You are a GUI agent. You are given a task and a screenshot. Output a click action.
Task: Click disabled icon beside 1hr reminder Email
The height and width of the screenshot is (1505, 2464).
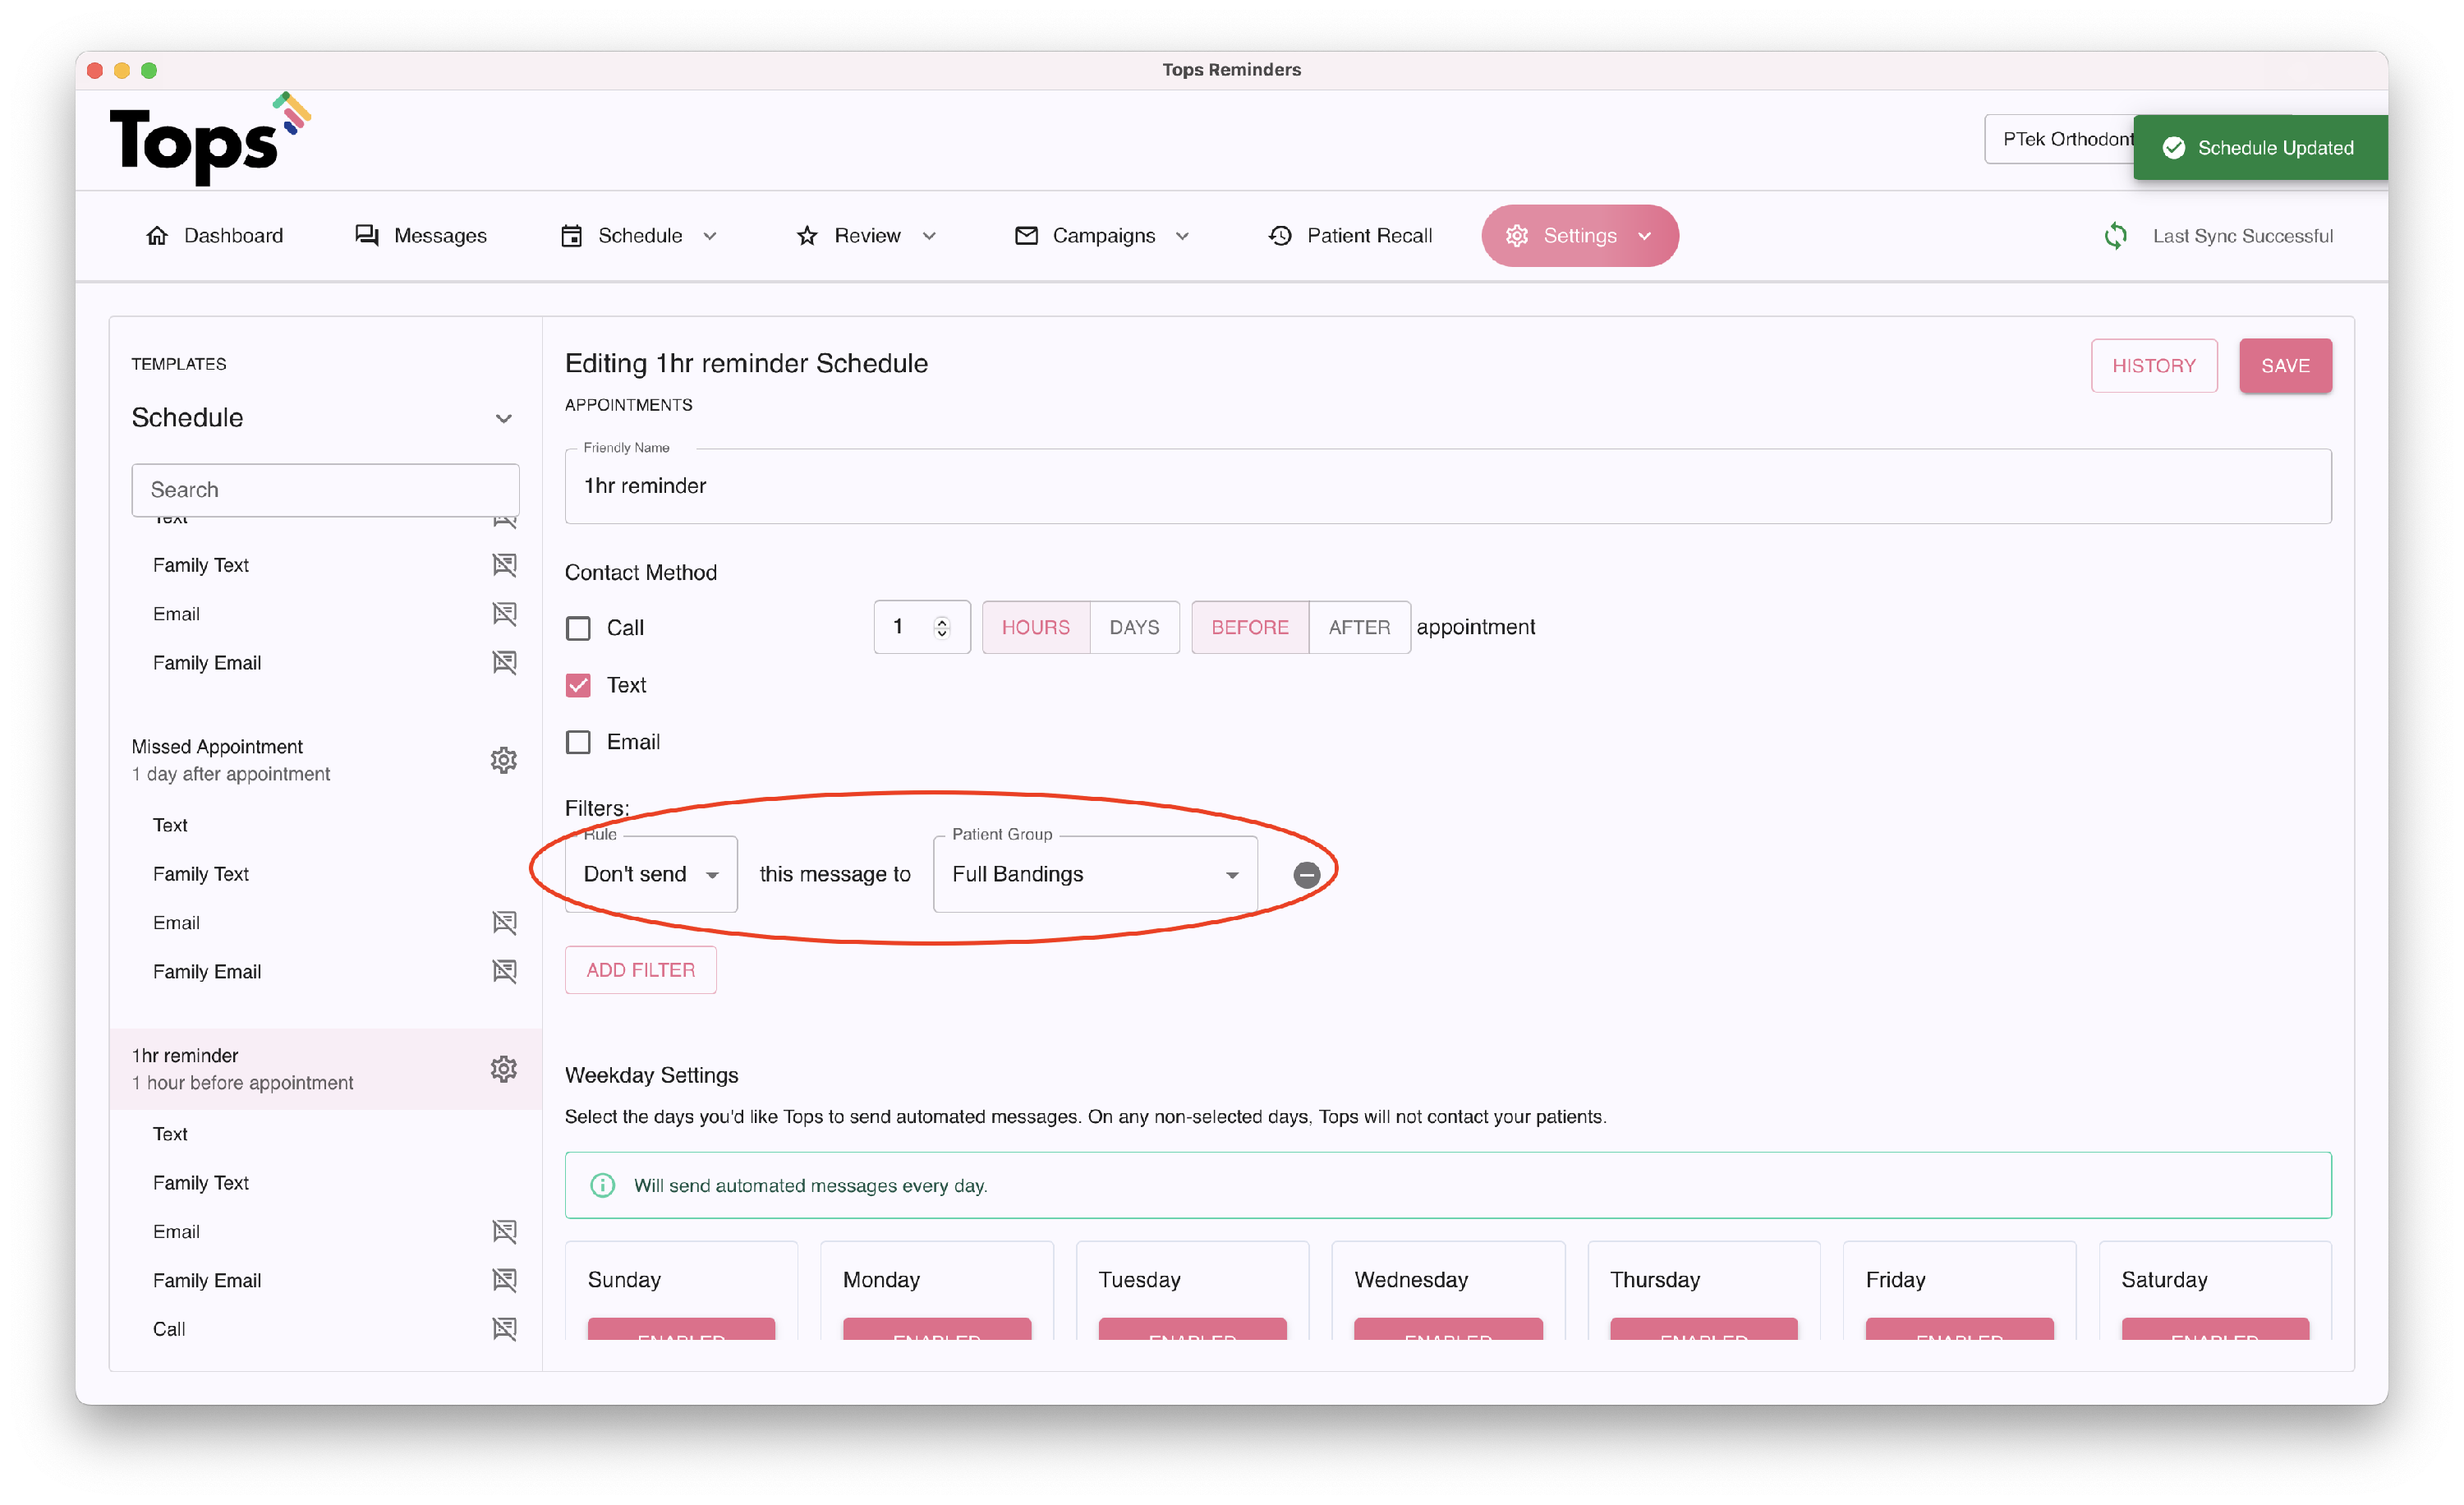pyautogui.click(x=504, y=1231)
